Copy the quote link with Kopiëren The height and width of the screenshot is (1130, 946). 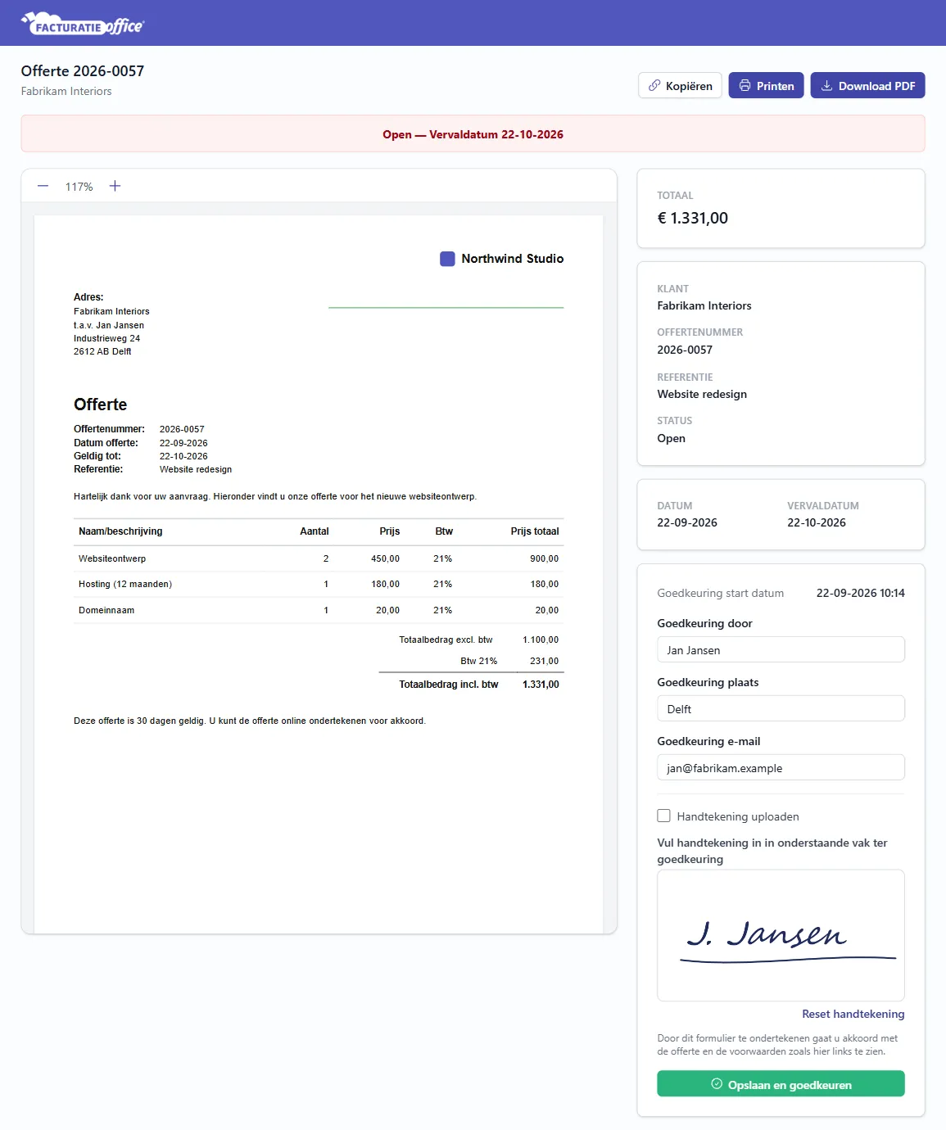[680, 85]
